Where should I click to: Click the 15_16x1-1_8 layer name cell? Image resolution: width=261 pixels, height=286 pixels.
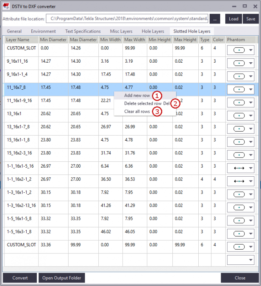(x=22, y=142)
